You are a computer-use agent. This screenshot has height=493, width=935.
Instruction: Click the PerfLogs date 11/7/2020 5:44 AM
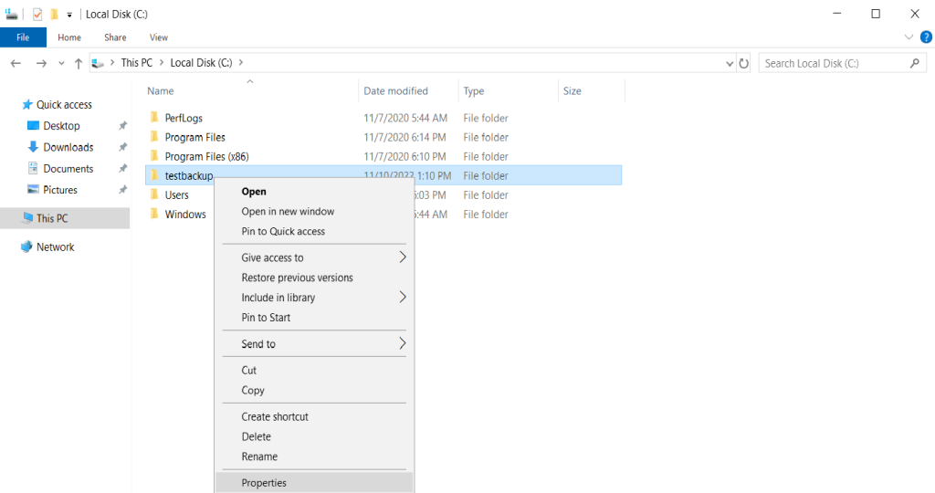[405, 118]
